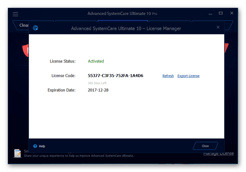
Task: Maximize the Advanced SystemCare main window
Action: [221, 13]
